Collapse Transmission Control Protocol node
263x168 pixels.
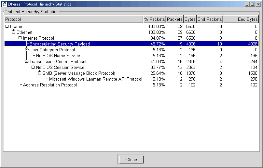(26, 61)
